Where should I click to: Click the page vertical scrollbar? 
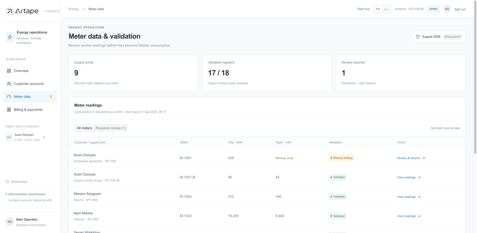pyautogui.click(x=475, y=77)
